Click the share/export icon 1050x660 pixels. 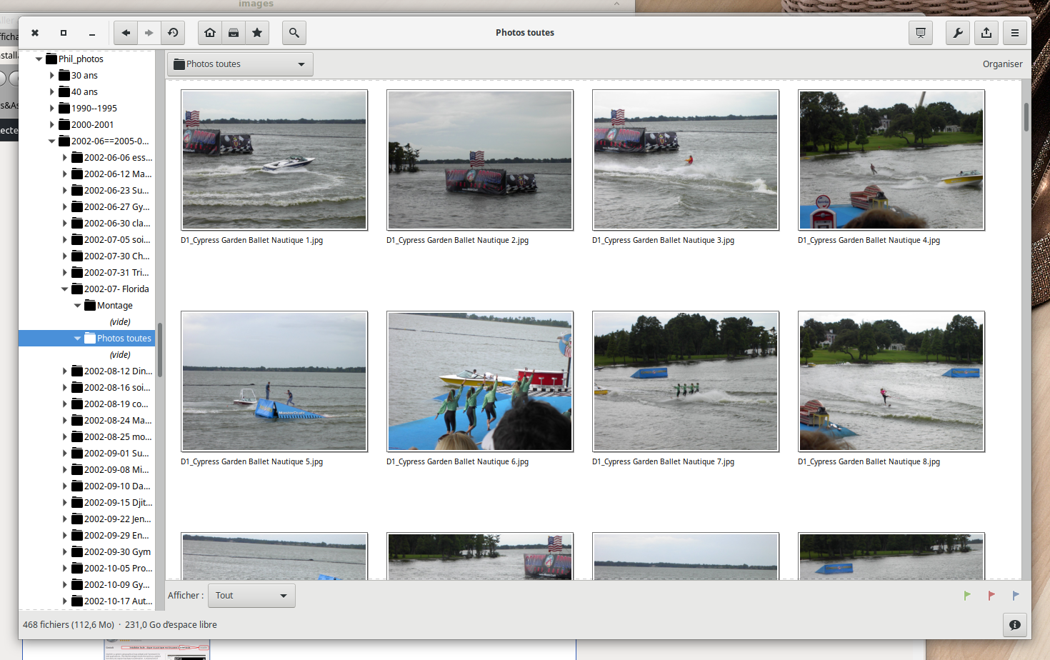click(x=986, y=33)
